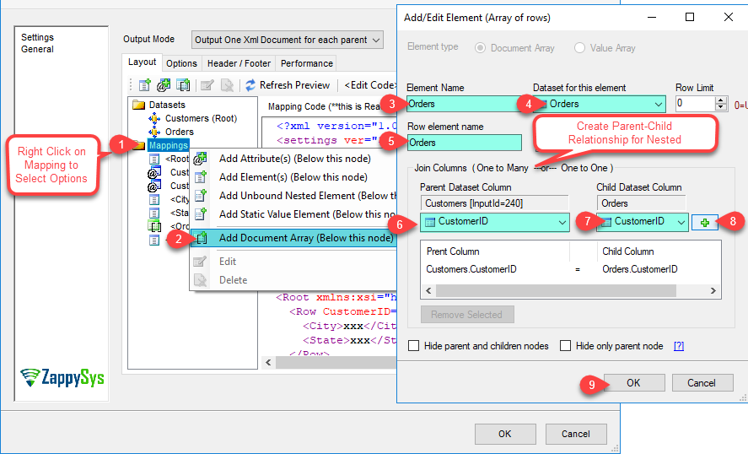Click the Remove Selected button
Screen dimensions: 748x454
[467, 315]
